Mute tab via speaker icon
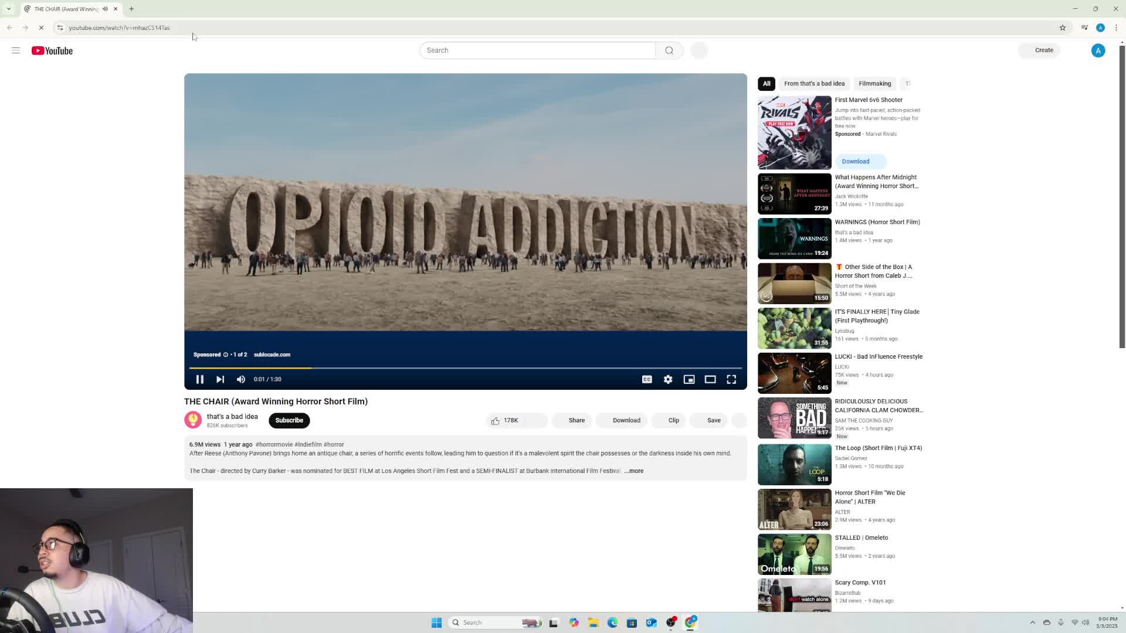The height and width of the screenshot is (633, 1126). [x=105, y=9]
